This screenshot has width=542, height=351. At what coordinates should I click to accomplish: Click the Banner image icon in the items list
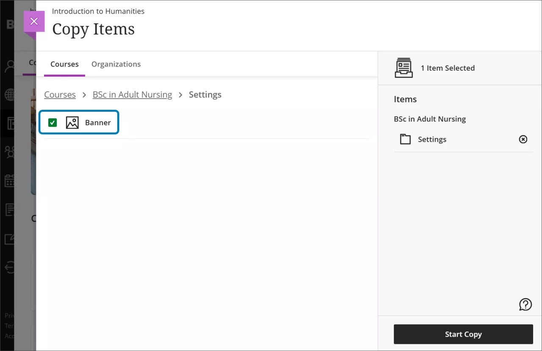72,122
